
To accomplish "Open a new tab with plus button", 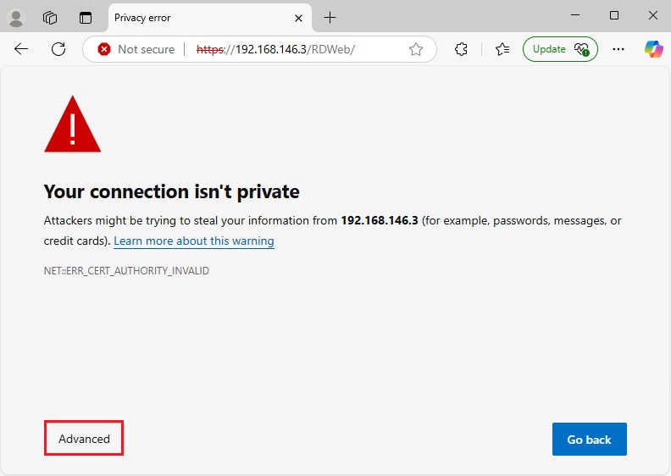I will click(330, 17).
